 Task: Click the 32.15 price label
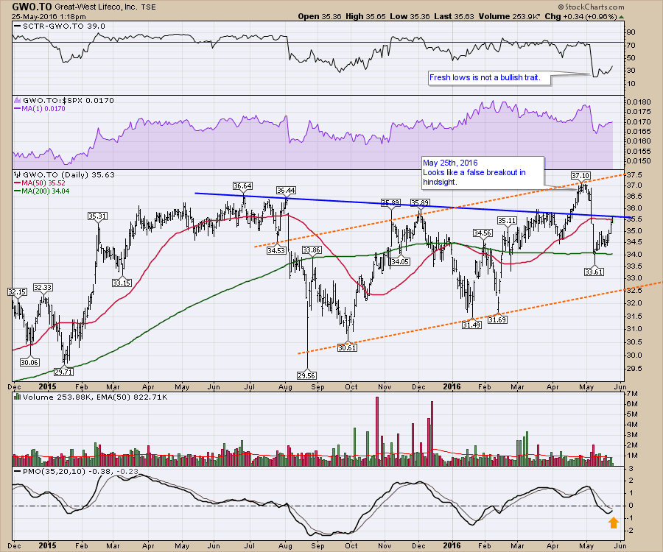[17, 292]
